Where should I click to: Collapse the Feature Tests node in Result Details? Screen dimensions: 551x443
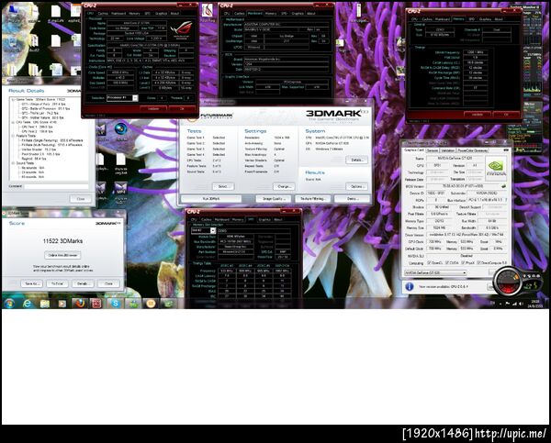coord(13,136)
